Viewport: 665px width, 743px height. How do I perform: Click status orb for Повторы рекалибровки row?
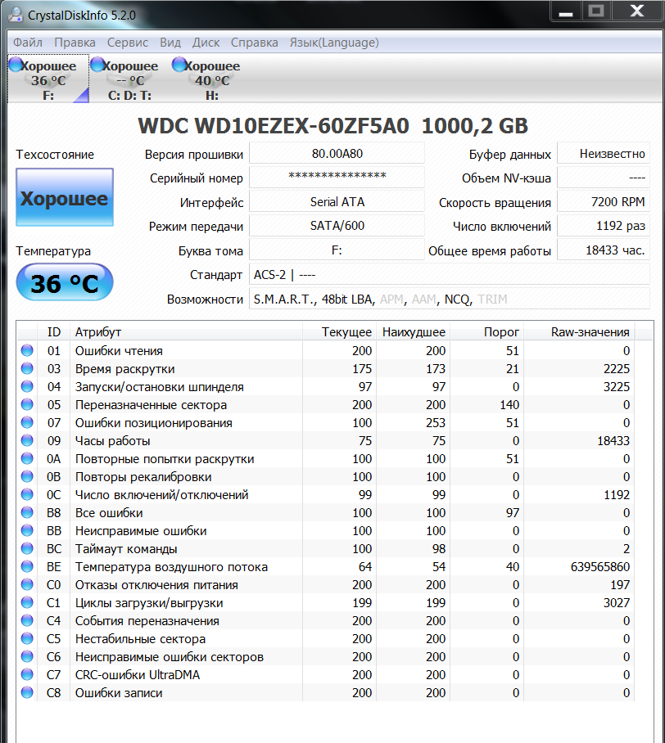tap(27, 476)
